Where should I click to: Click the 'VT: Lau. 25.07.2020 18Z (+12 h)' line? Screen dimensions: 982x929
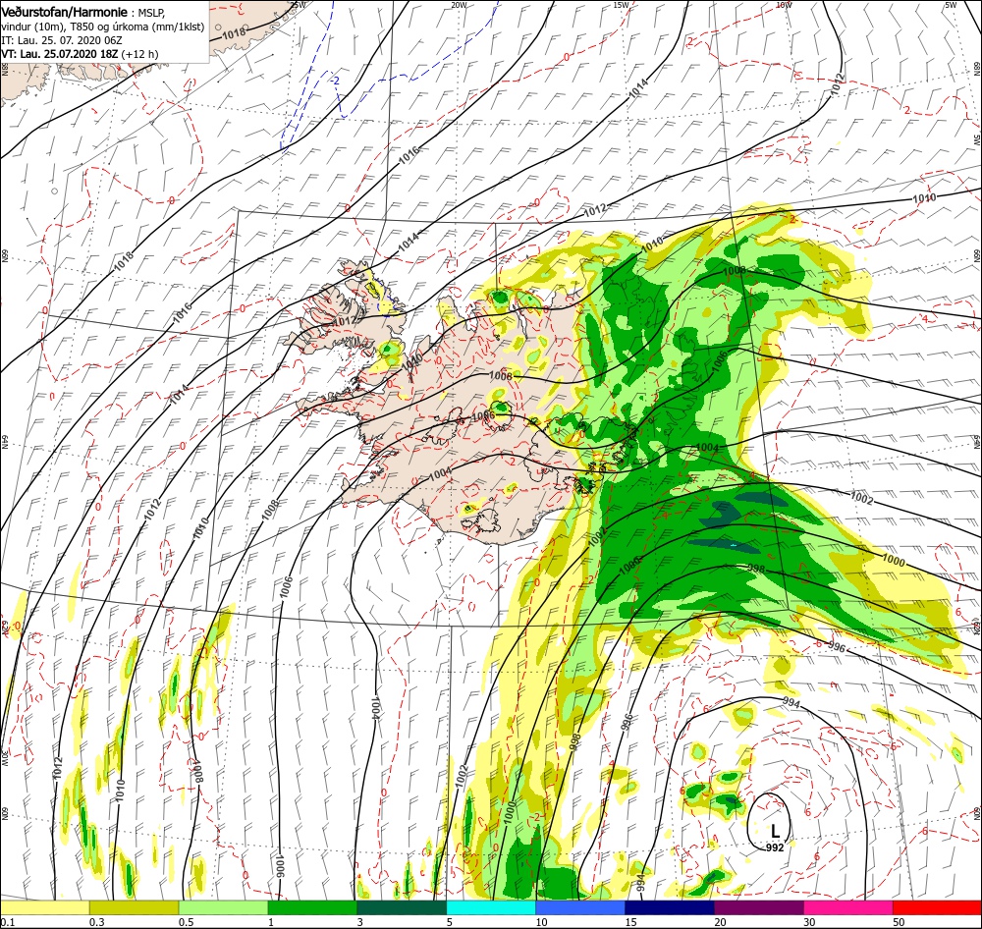pyautogui.click(x=81, y=54)
